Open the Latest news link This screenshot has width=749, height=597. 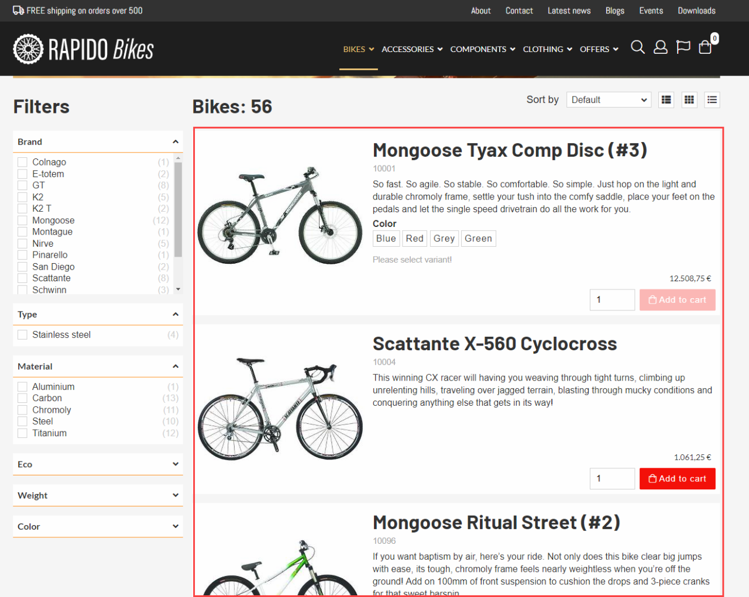point(569,11)
